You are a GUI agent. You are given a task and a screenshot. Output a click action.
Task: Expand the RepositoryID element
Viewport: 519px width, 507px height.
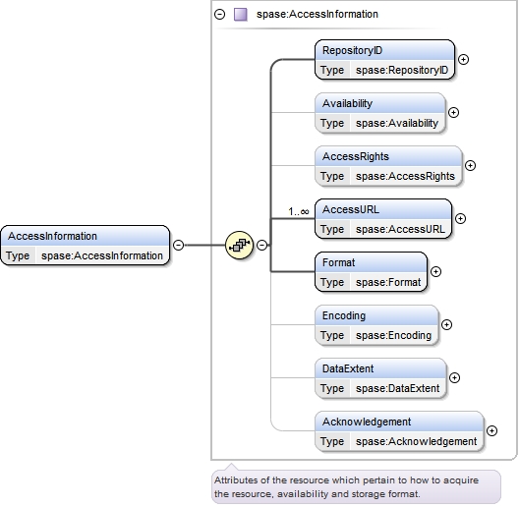click(463, 59)
